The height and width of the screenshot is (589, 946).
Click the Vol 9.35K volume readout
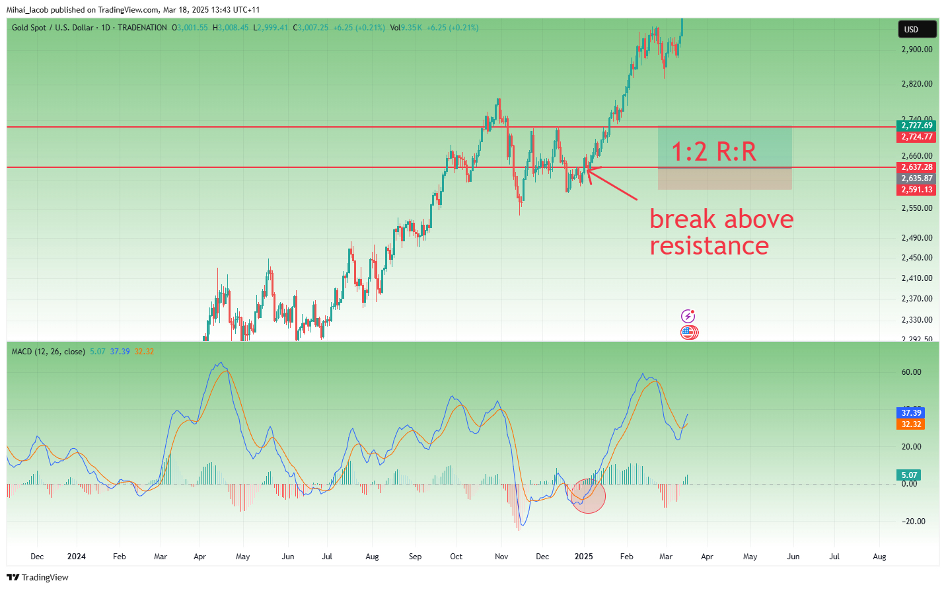coord(406,28)
